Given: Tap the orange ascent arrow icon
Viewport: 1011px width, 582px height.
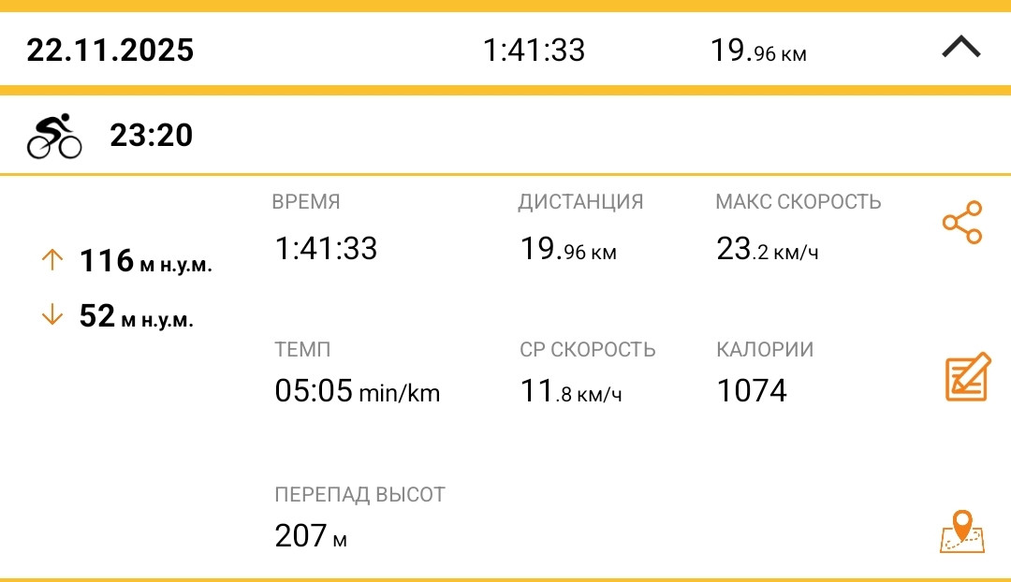Looking at the screenshot, I should 52,260.
